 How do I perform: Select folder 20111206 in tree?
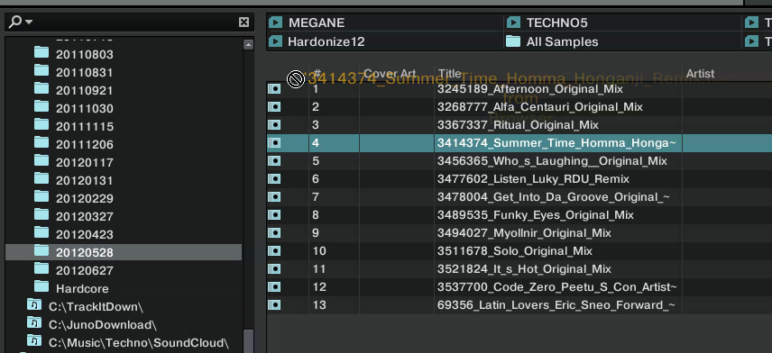tap(84, 145)
